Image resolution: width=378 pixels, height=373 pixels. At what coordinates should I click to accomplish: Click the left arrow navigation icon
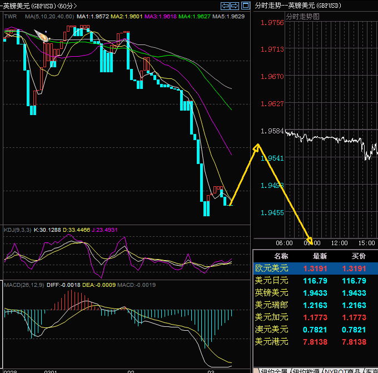pyautogui.click(x=225, y=6)
